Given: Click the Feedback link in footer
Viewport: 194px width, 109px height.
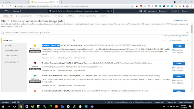Looking at the screenshot, I should coord(5,102).
